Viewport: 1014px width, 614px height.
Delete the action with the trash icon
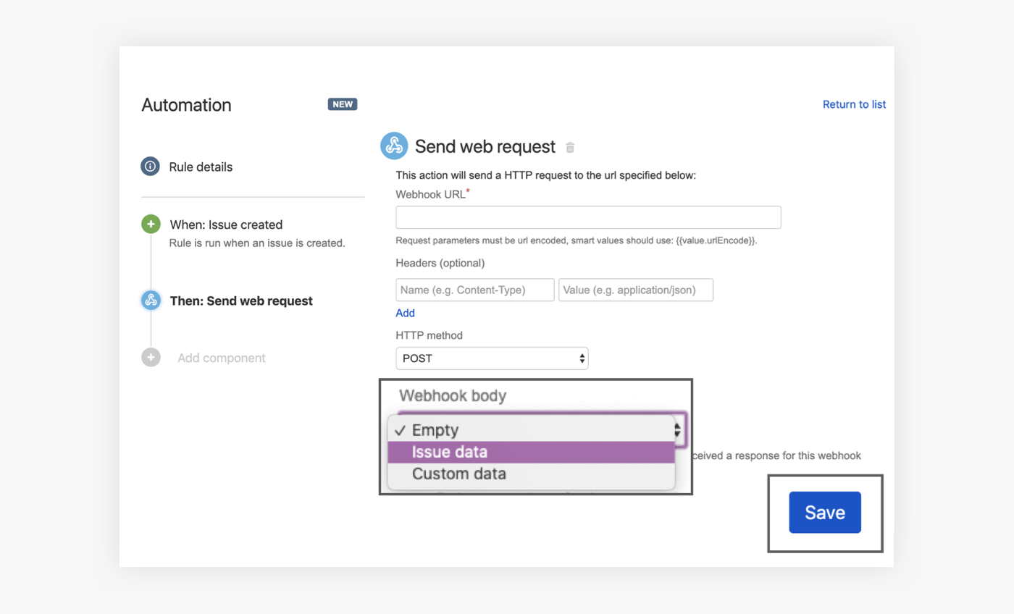pyautogui.click(x=570, y=148)
